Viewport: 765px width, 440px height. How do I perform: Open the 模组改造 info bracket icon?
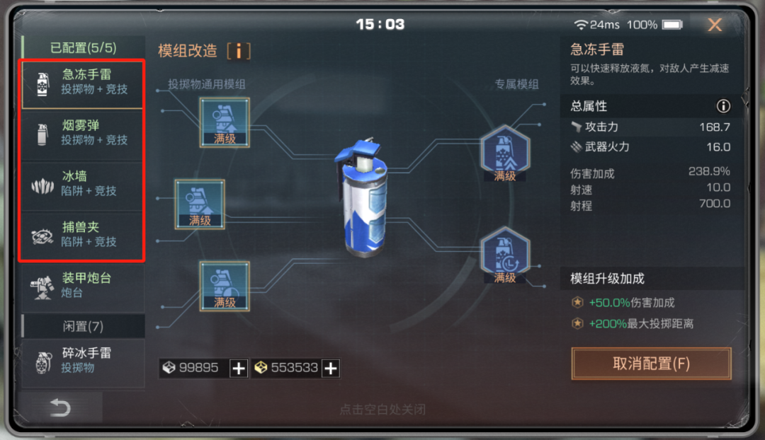[x=239, y=51]
